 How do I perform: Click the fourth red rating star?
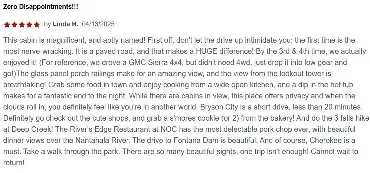click(29, 25)
